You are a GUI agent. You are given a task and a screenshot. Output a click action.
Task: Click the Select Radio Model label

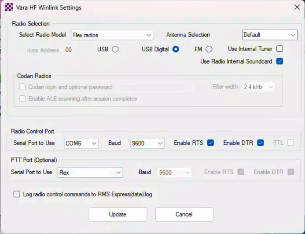tap(42, 35)
